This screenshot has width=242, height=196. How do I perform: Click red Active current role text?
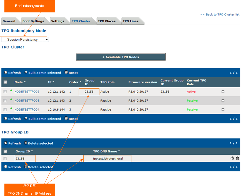(191, 92)
